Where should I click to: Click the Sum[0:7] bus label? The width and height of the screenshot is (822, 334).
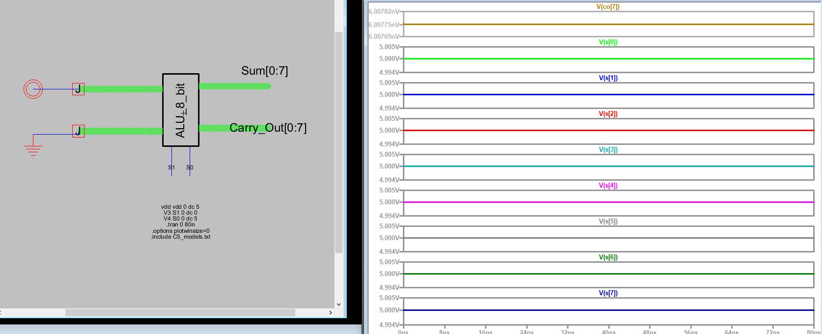click(x=264, y=71)
